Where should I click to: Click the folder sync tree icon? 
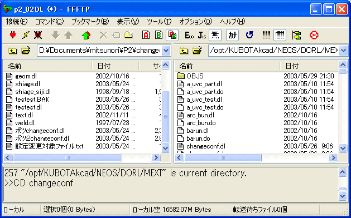click(x=296, y=35)
